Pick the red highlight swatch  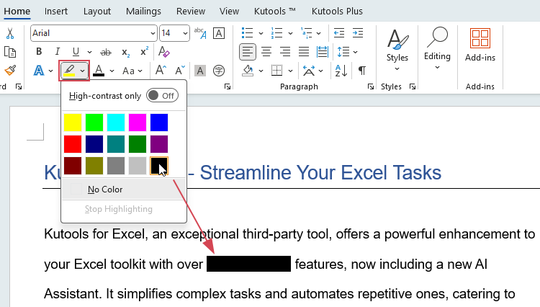pos(73,144)
